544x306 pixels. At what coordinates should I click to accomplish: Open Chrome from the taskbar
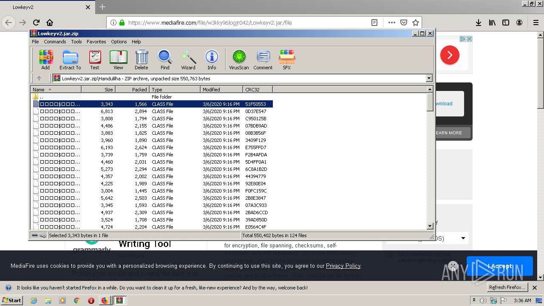tap(76, 300)
